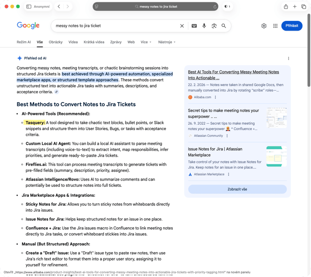Click the Přihlásit sign-in button
Image resolution: width=311 pixels, height=277 pixels.
pos(292,26)
